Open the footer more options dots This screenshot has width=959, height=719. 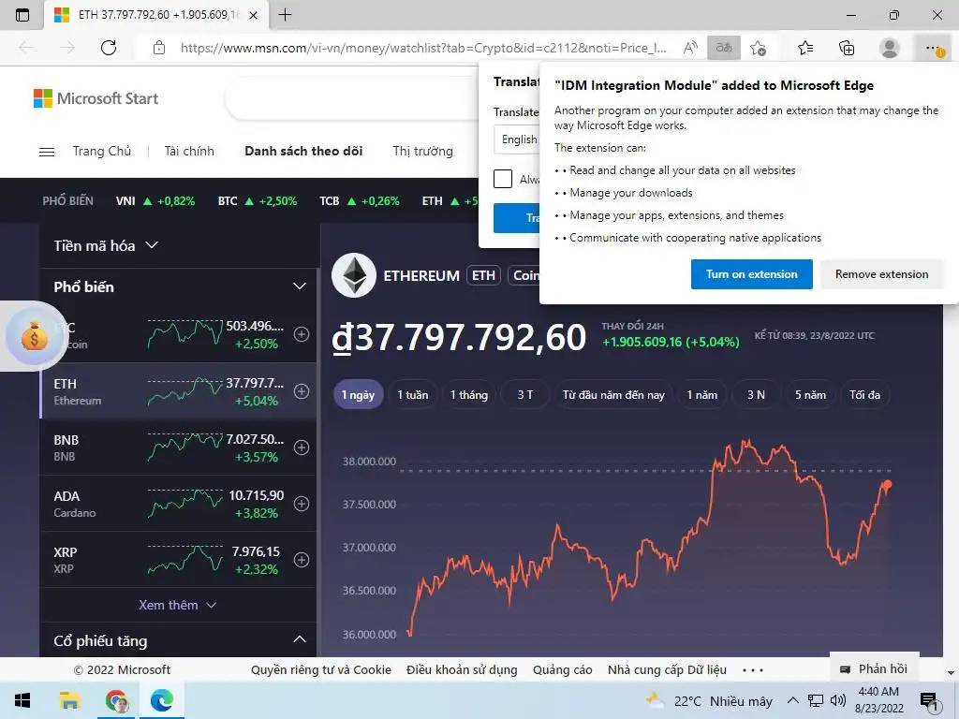[x=753, y=670]
